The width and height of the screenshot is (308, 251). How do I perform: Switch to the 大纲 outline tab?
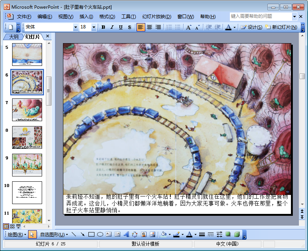14,37
